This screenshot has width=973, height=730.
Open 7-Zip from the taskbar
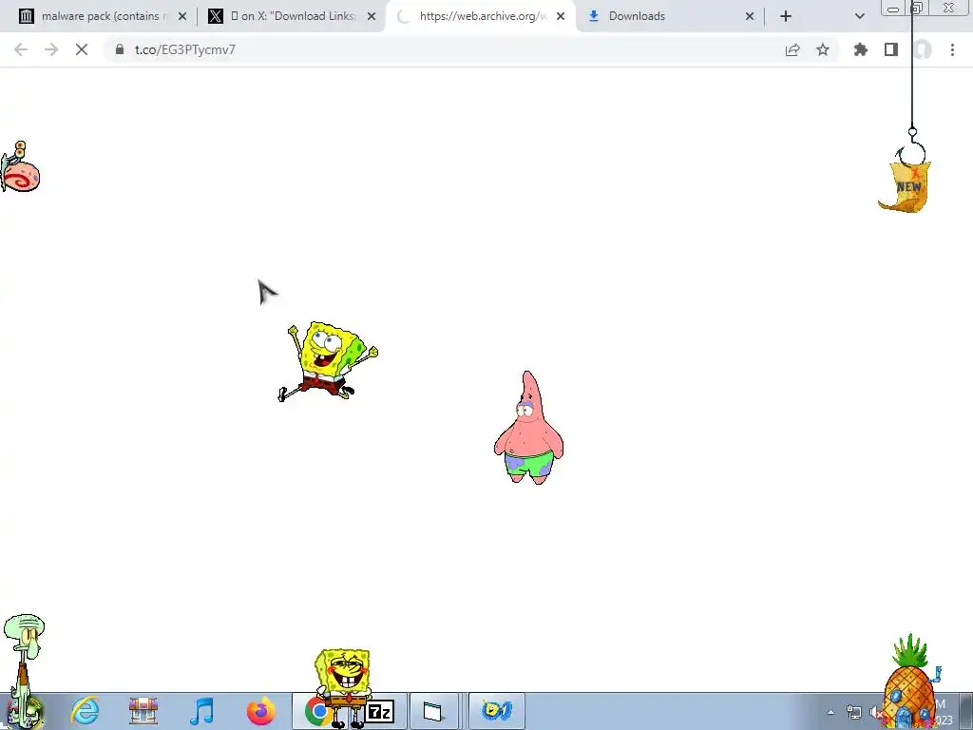click(x=380, y=711)
